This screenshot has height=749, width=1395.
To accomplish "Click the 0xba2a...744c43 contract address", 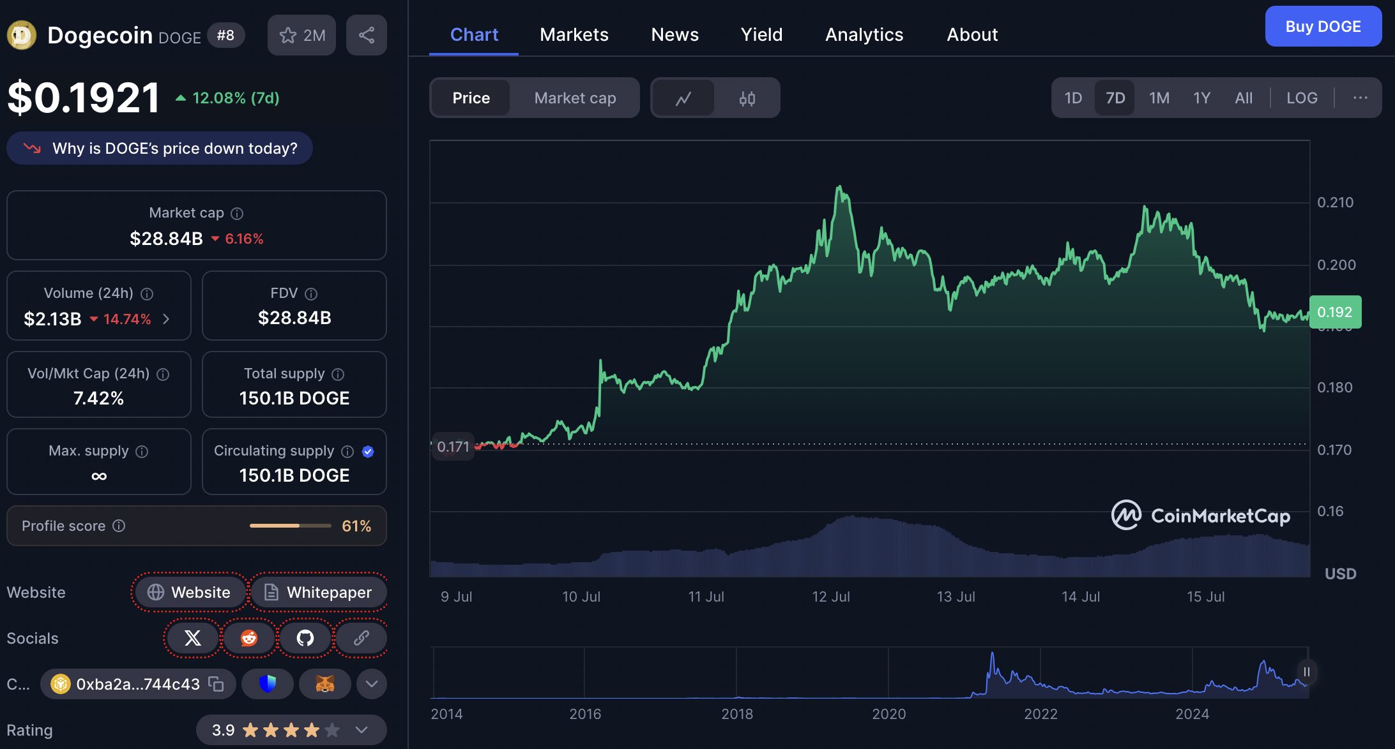I will click(138, 684).
